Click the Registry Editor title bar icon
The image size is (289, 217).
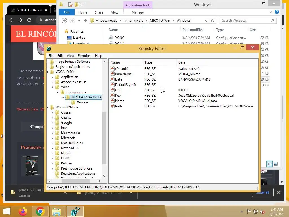[x=49, y=48]
